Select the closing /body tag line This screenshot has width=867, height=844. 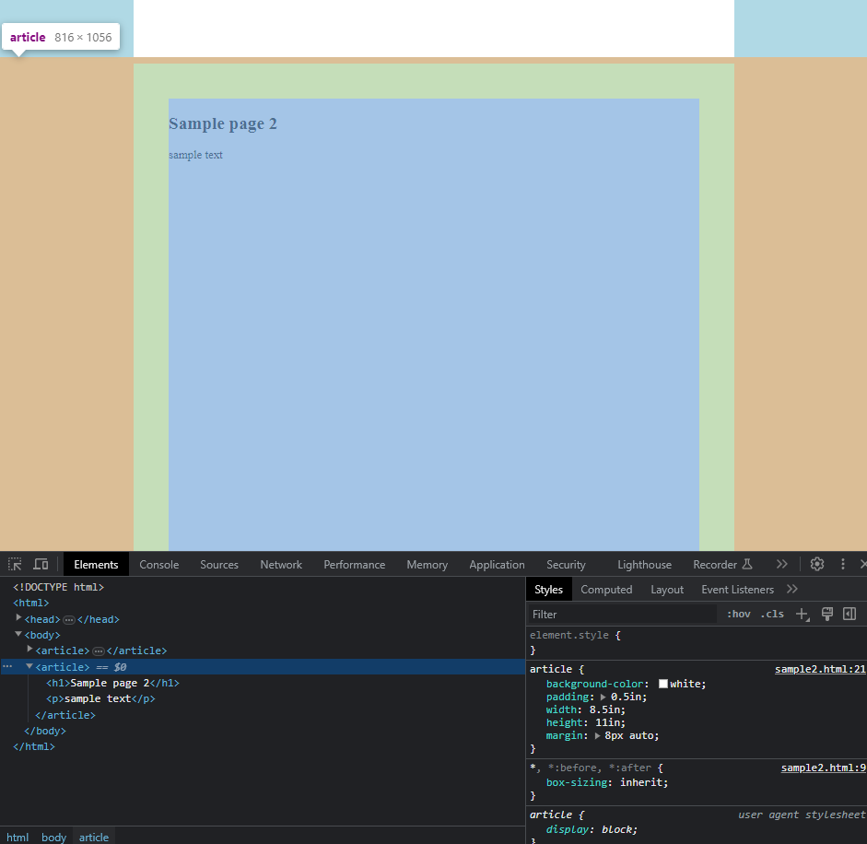pyautogui.click(x=45, y=731)
